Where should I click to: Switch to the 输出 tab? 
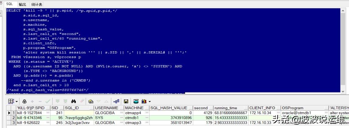(x=22, y=4)
